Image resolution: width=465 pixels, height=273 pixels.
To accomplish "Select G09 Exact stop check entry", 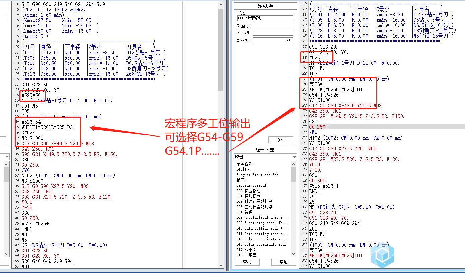I will pos(262,223).
